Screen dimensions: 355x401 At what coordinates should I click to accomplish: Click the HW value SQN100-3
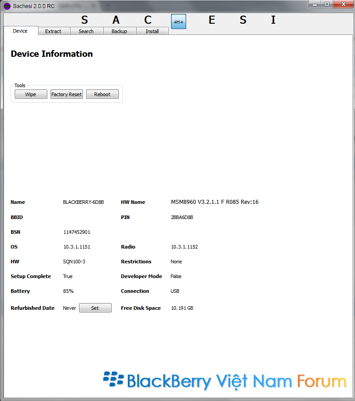tap(74, 262)
